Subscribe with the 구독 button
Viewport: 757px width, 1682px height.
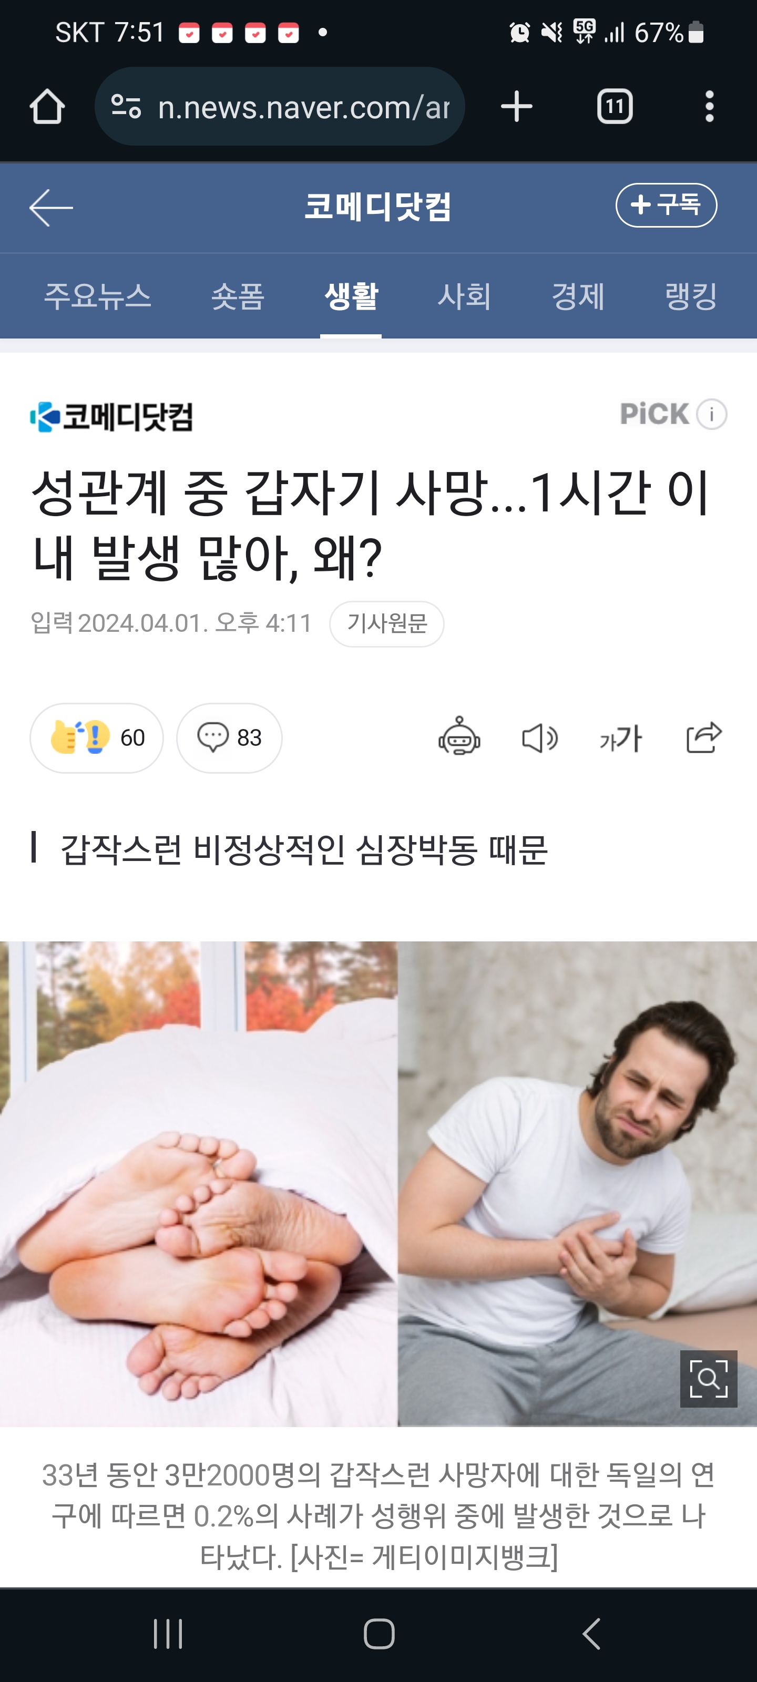666,205
